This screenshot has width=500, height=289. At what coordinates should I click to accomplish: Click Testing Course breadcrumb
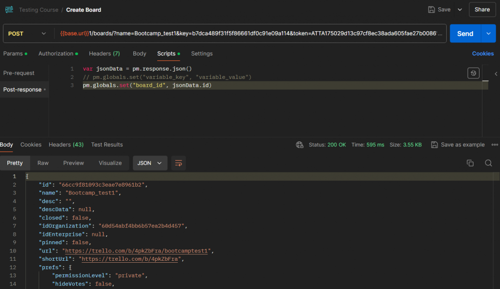click(39, 10)
